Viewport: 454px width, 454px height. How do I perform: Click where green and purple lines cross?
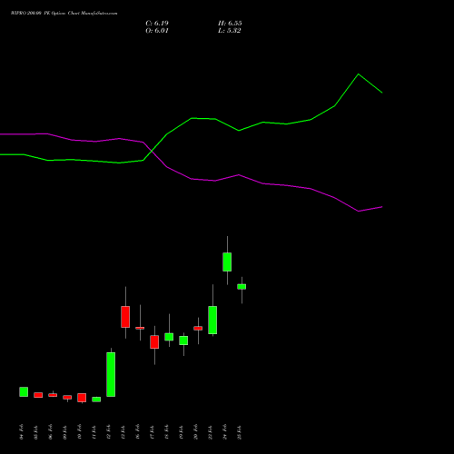point(152,151)
